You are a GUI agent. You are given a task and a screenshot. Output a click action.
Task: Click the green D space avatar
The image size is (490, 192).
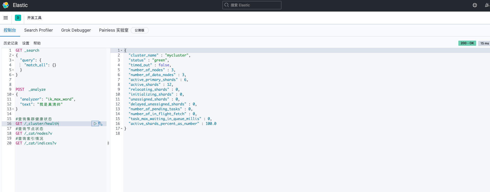[18, 18]
